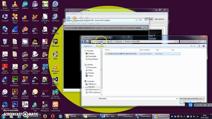212x119 pixels.
Task: Open the Music library
Action: click(89, 70)
